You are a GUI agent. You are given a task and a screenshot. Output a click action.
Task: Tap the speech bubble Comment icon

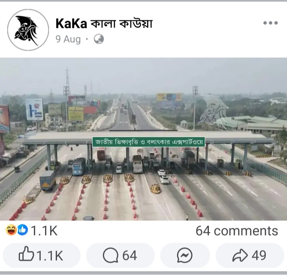point(110,255)
